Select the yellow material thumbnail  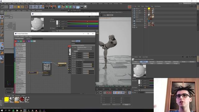7,100
